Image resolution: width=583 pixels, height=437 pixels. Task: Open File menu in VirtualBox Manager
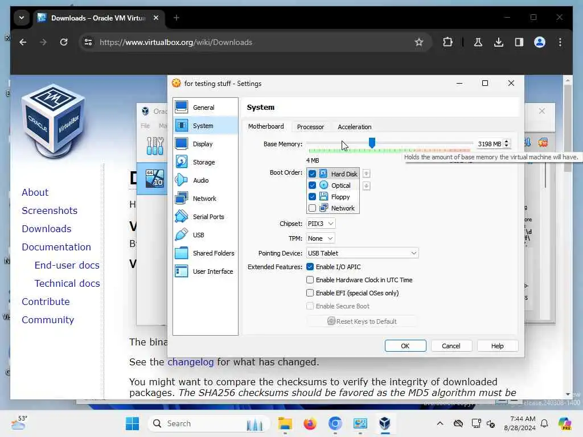(145, 126)
